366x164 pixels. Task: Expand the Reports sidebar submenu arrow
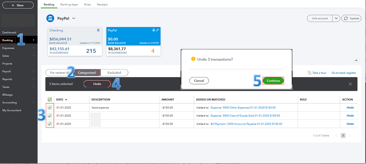[34, 79]
